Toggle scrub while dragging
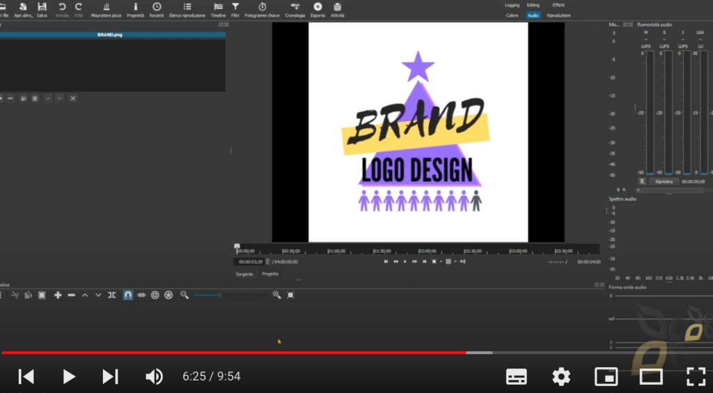This screenshot has width=713, height=393. 141,295
